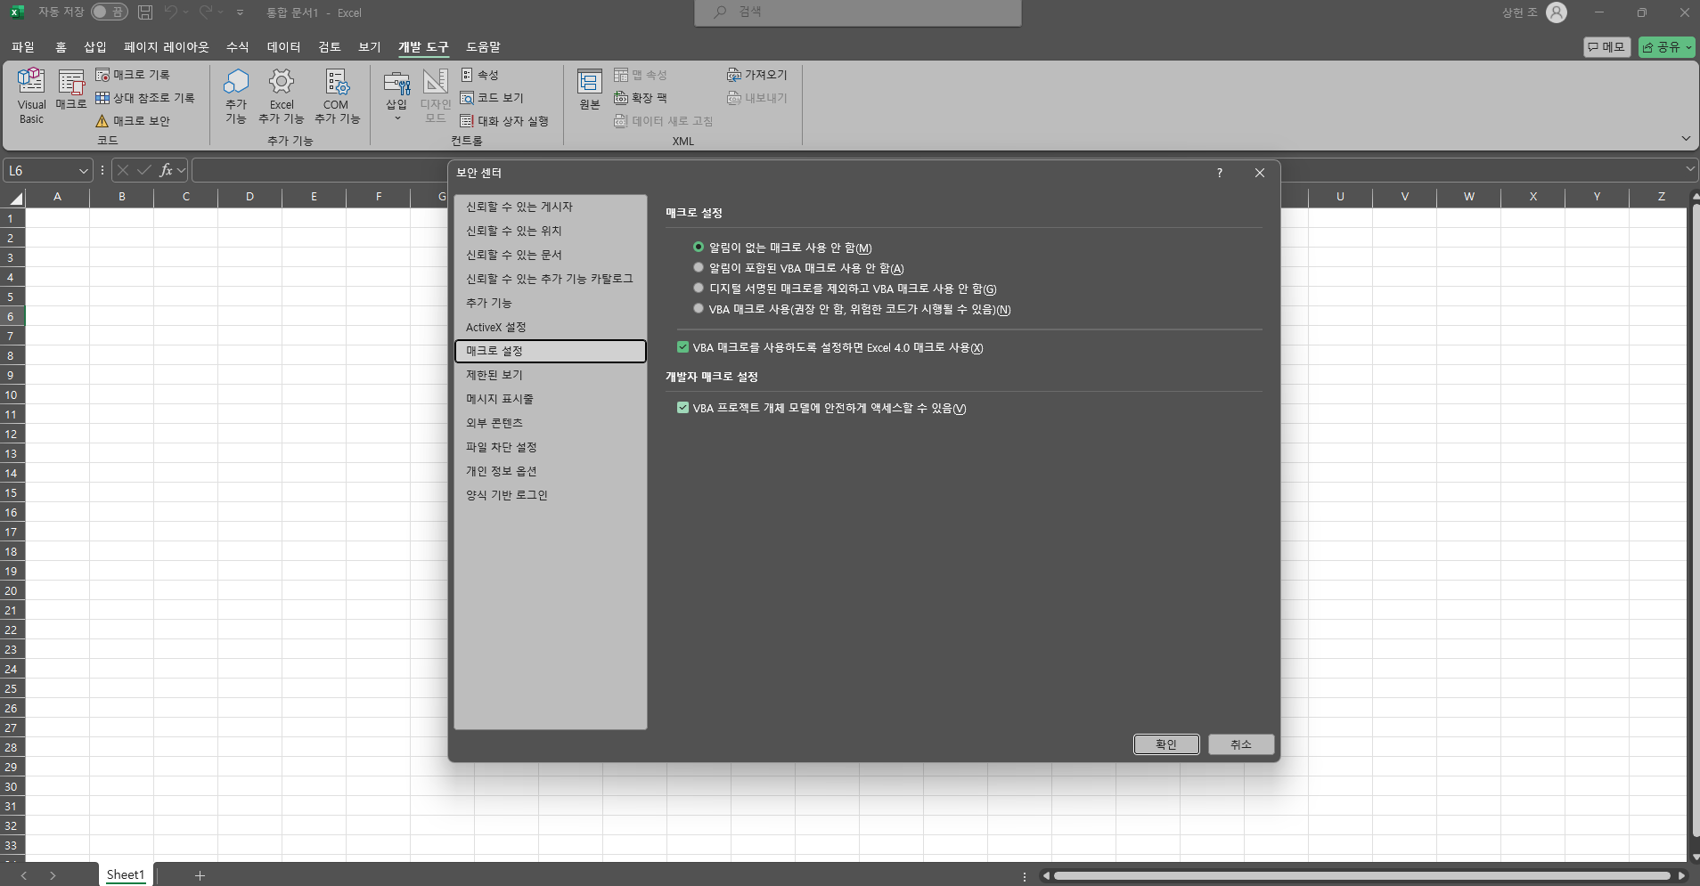Switch to the 수식 ribbon tab
The width and height of the screenshot is (1700, 886).
238,47
